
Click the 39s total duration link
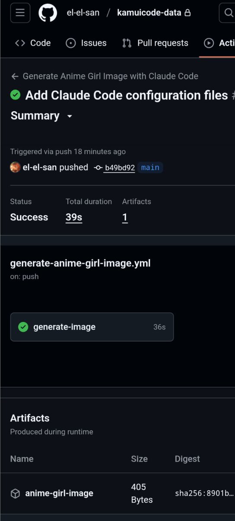point(74,218)
